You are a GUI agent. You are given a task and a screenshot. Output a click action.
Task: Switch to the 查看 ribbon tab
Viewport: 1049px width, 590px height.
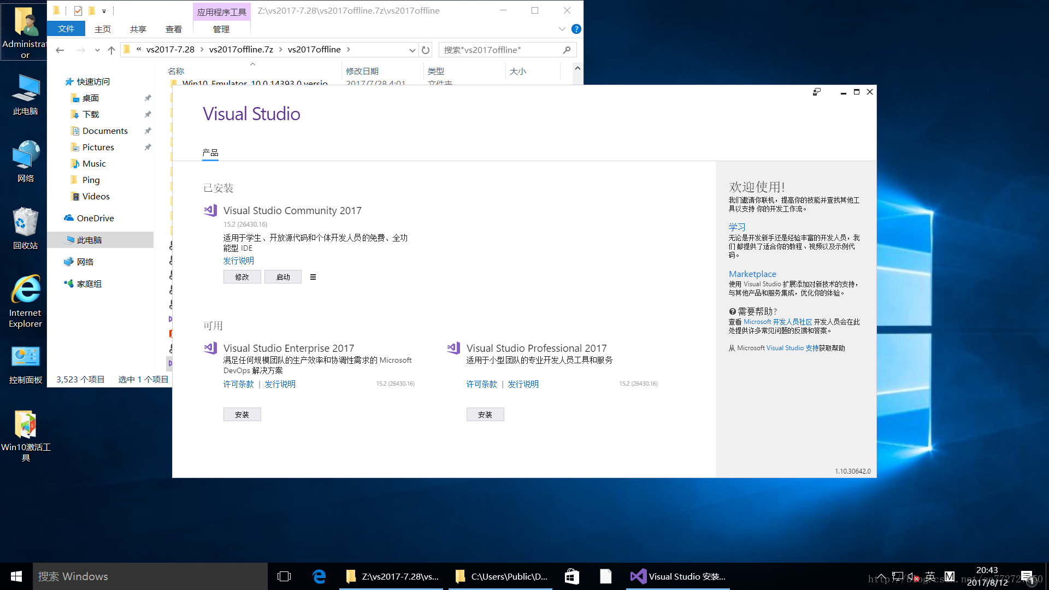click(174, 29)
